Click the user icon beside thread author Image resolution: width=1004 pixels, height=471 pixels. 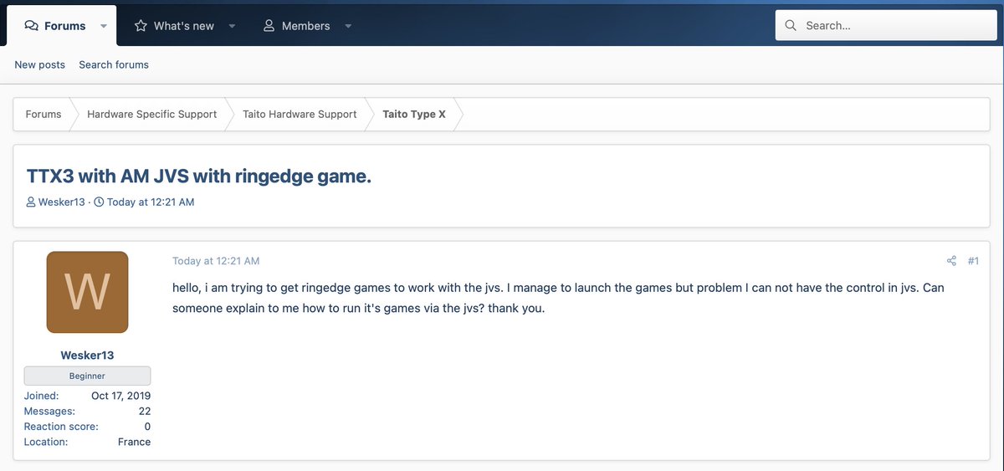point(31,202)
